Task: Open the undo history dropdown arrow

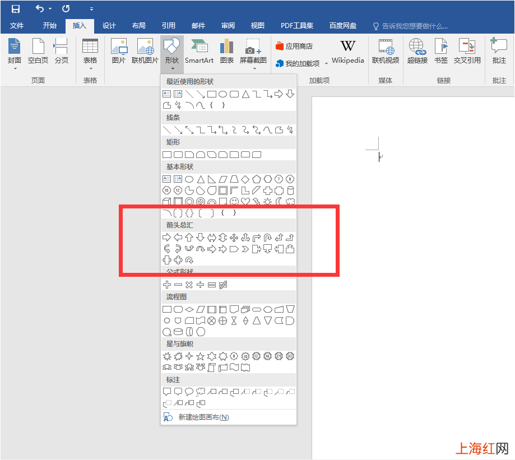Action: pyautogui.click(x=50, y=9)
